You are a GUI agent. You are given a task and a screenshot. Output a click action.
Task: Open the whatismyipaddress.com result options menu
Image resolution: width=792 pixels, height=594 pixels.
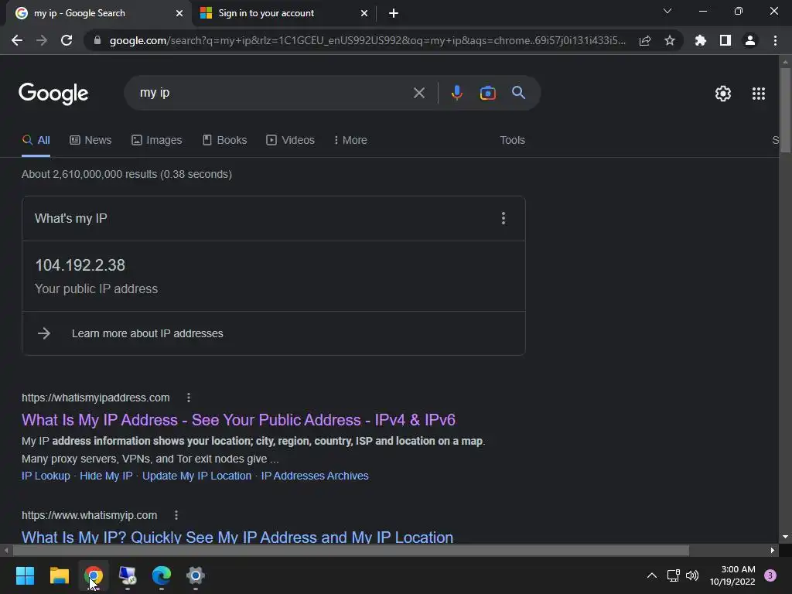tap(189, 398)
